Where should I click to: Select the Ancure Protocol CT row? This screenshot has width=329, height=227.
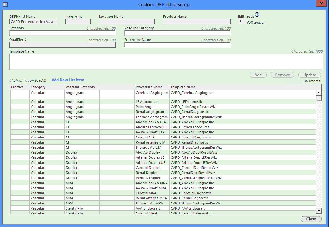[x=163, y=127]
